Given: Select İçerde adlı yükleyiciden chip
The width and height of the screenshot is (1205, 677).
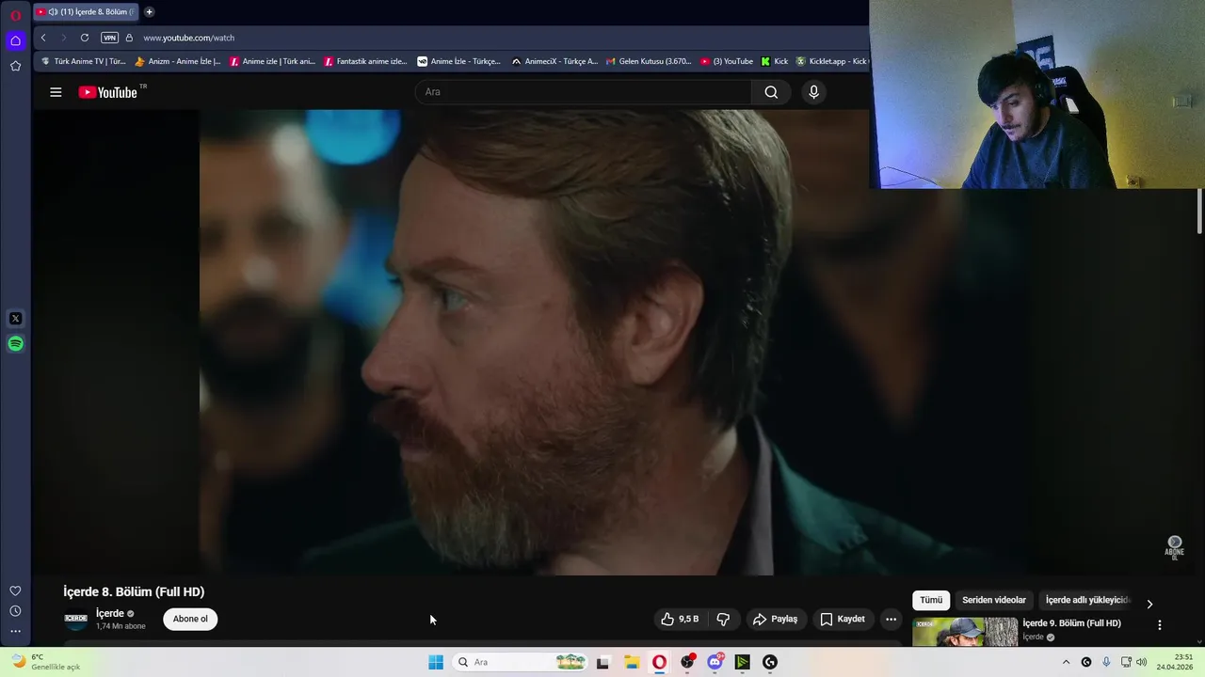Looking at the screenshot, I should (x=1088, y=600).
